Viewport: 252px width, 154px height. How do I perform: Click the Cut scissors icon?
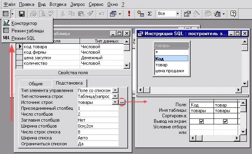click(x=63, y=14)
